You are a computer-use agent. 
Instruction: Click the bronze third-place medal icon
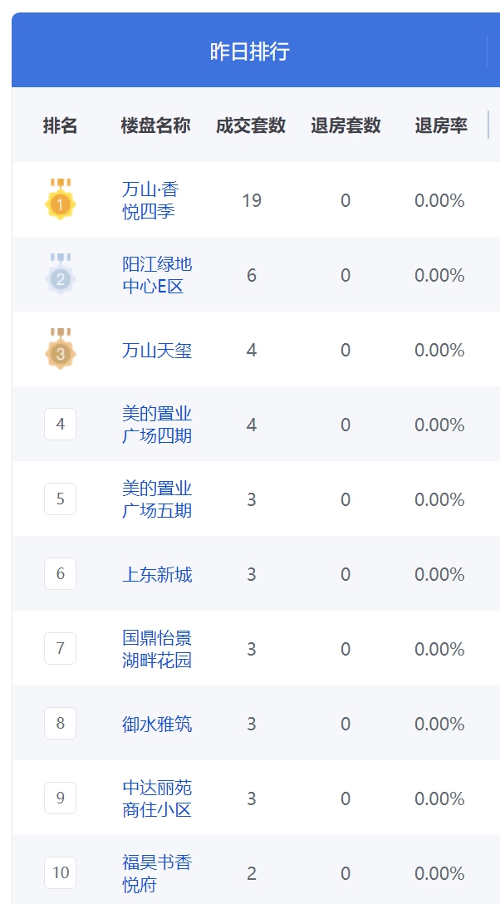coord(61,349)
